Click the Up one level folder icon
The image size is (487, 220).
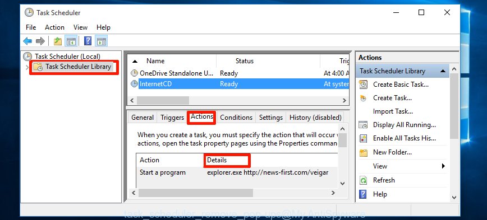(x=57, y=41)
